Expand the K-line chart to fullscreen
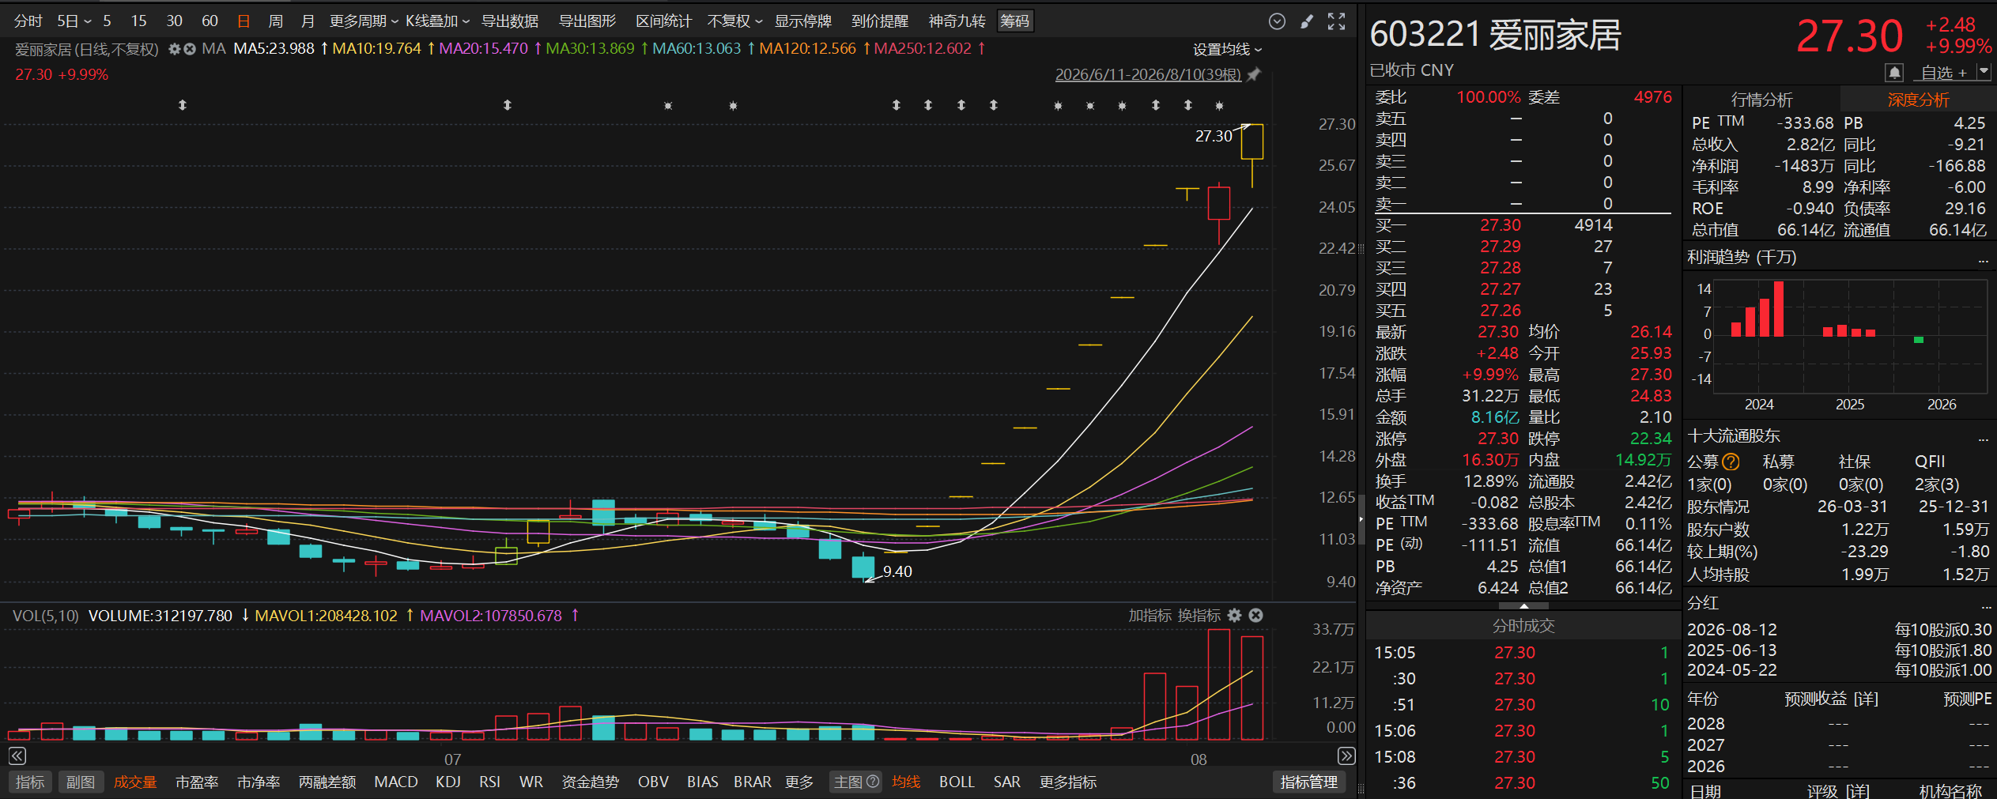 1336,21
